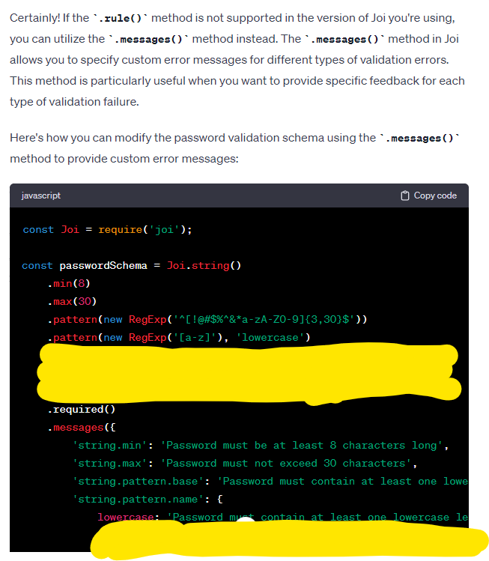This screenshot has height=561, width=489.
Task: Click the .required() code line
Action: pyautogui.click(x=81, y=409)
